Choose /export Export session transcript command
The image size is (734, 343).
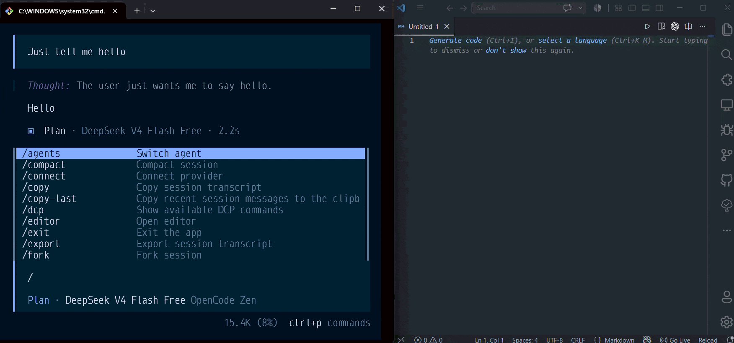191,244
